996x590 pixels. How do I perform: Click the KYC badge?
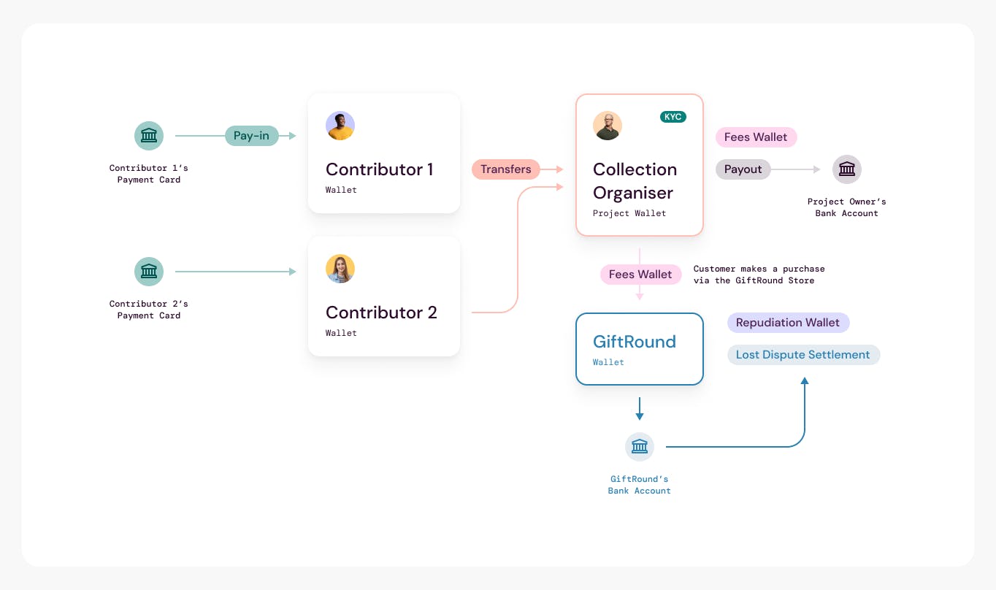tap(673, 117)
